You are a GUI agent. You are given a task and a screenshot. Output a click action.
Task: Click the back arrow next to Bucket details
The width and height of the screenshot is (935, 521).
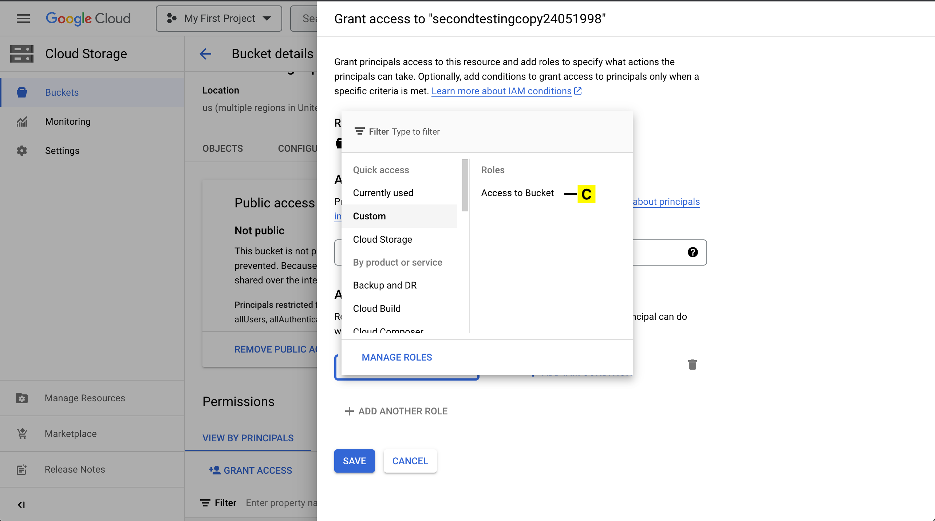tap(206, 54)
